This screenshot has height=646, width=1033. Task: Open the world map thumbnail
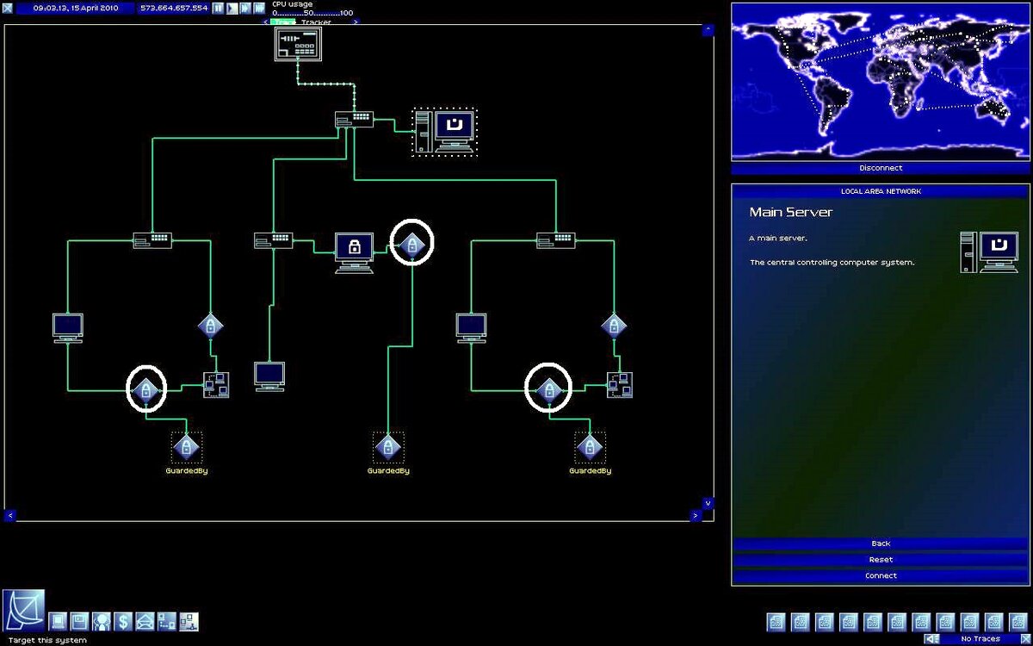pyautogui.click(x=880, y=82)
